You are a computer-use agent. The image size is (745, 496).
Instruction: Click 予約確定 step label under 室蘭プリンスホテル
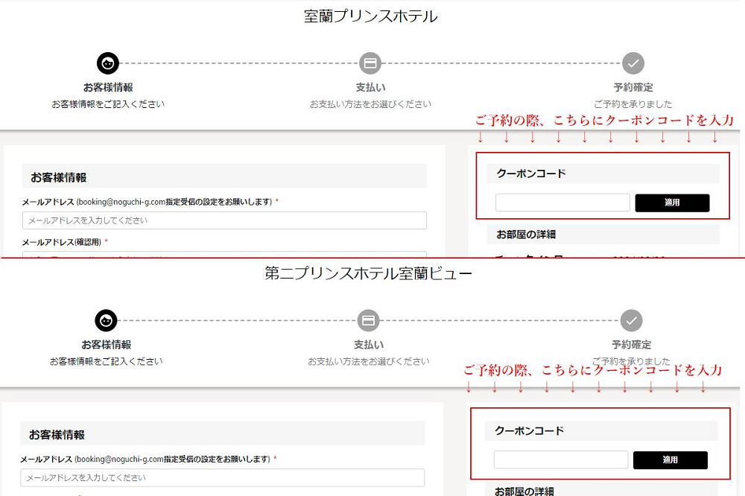[633, 87]
